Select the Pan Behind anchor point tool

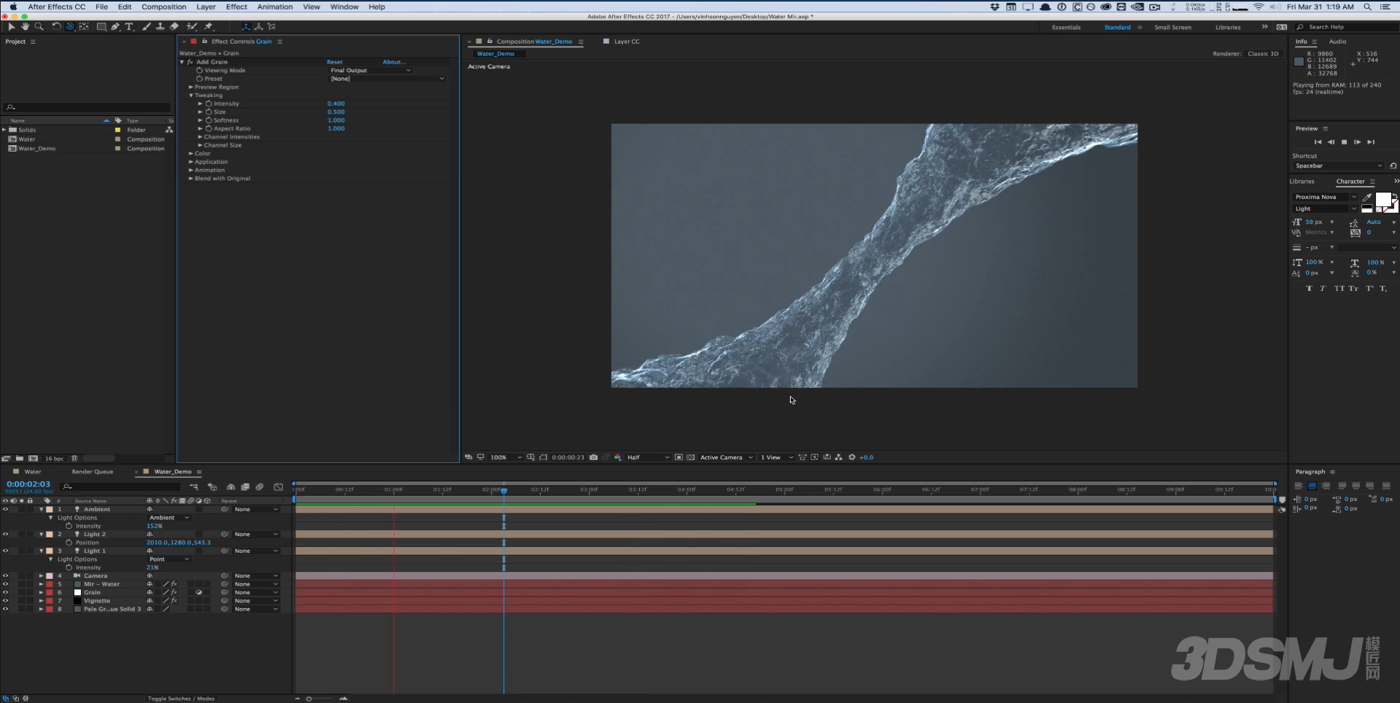(x=84, y=26)
